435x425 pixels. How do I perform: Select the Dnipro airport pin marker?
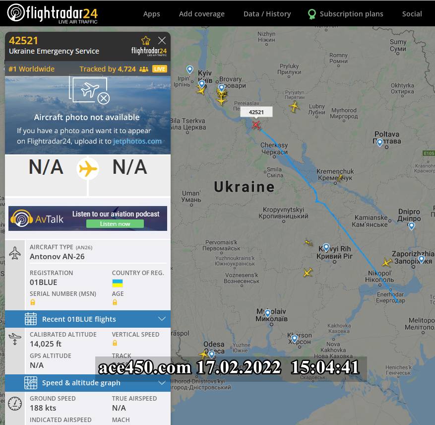point(411,226)
